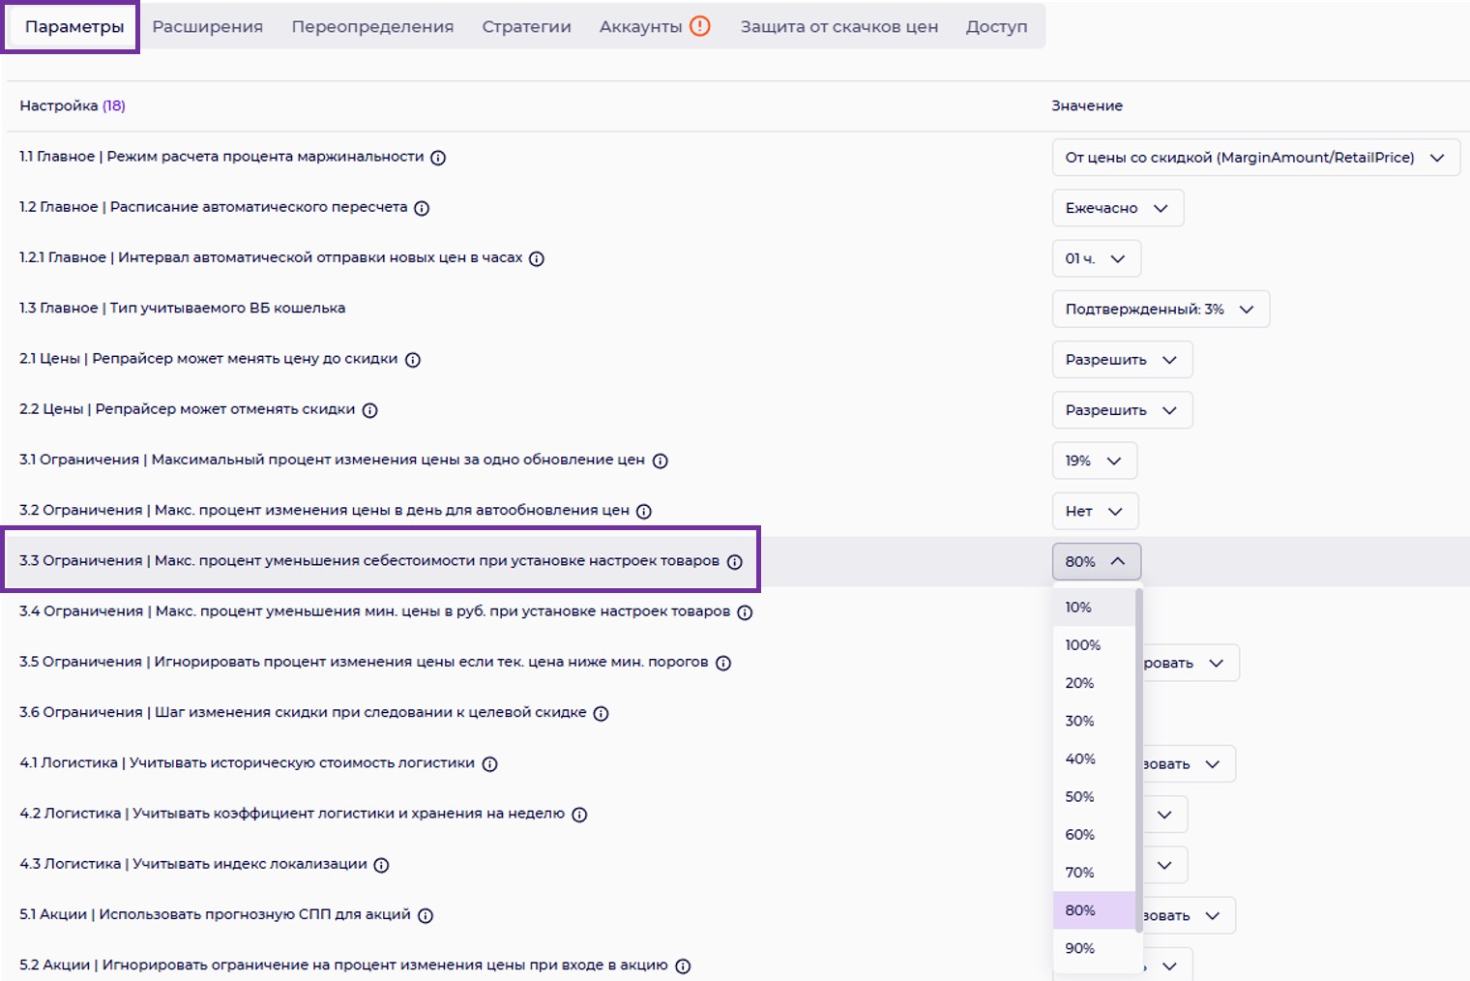
Task: Open info tooltip for 5.1 forecast СПП
Action: pos(426,915)
